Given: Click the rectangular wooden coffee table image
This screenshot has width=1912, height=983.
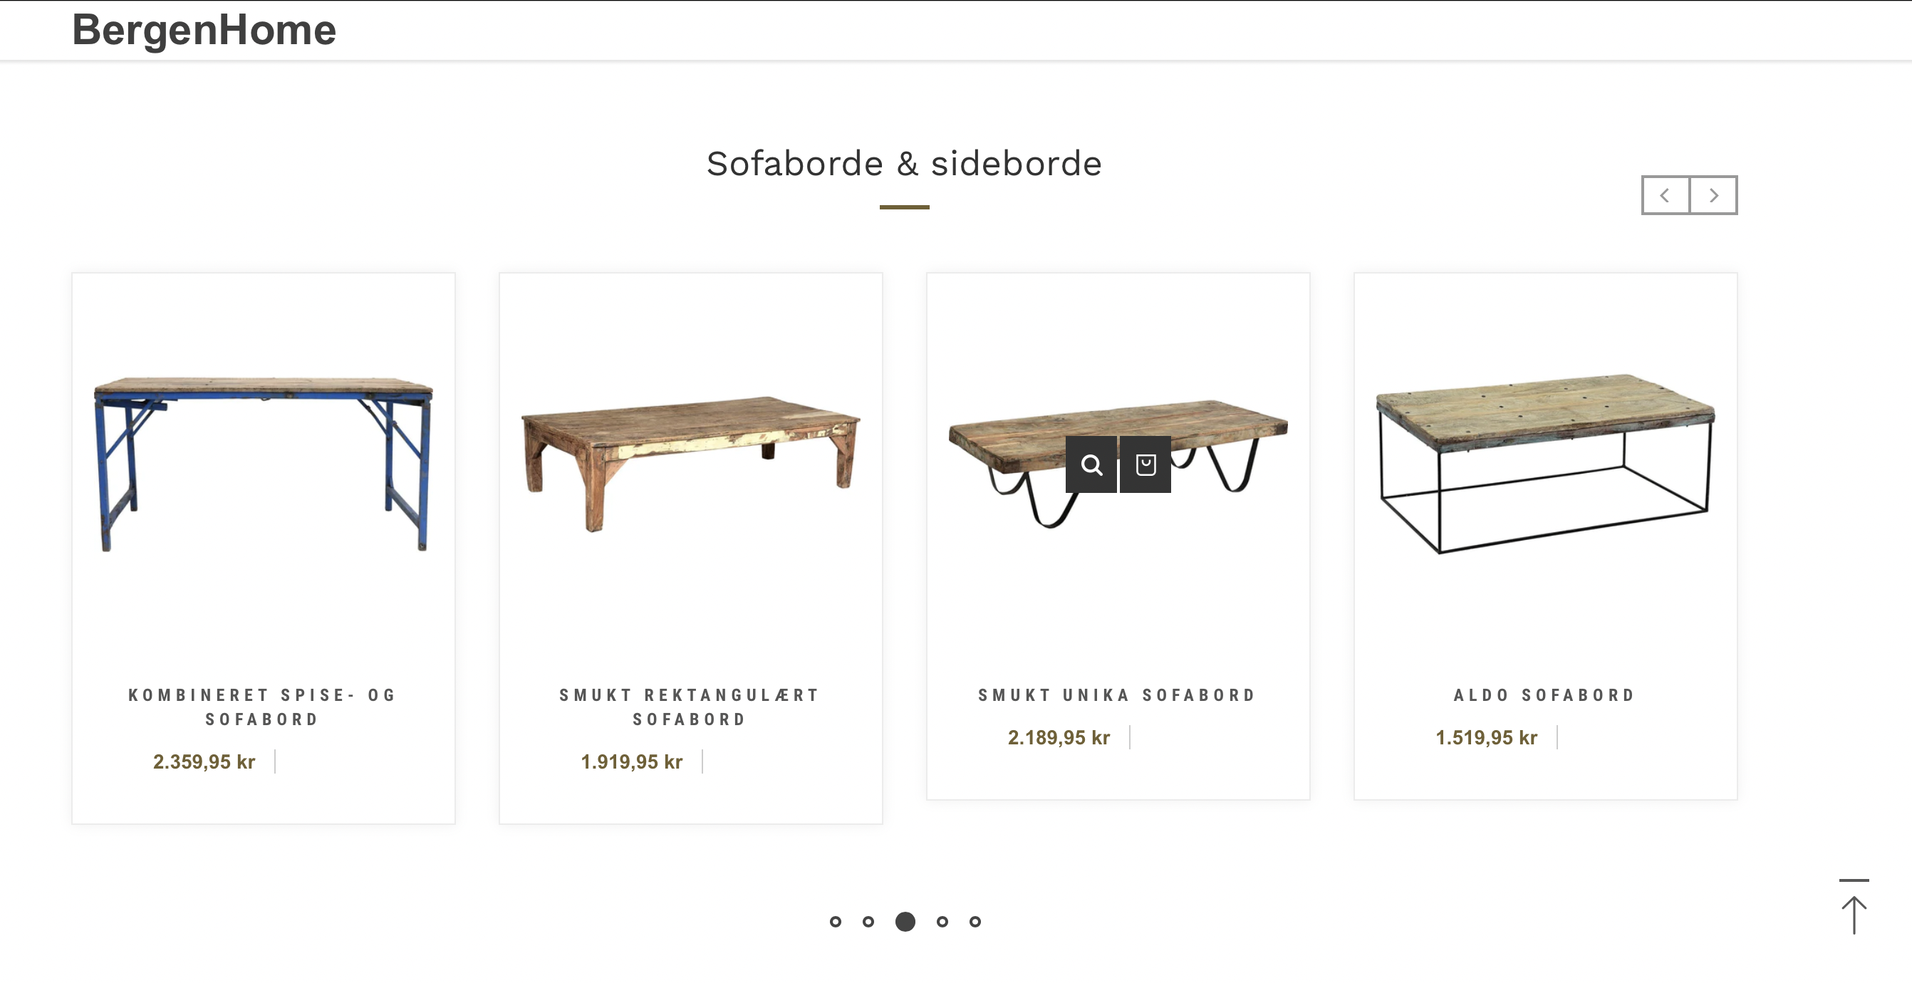Looking at the screenshot, I should tap(690, 462).
